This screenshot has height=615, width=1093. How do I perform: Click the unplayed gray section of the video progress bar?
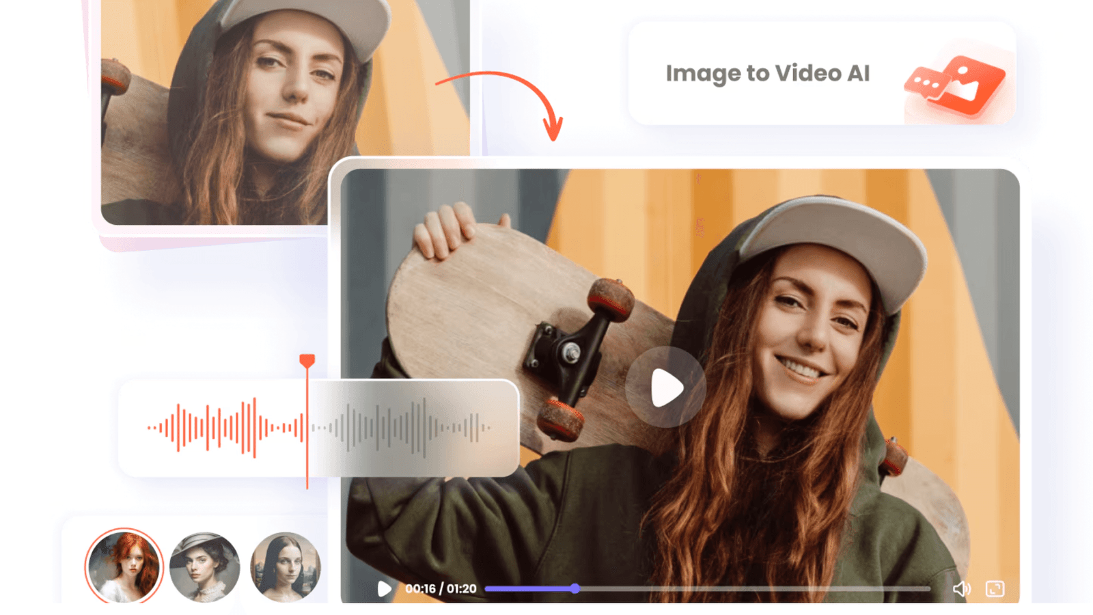751,588
